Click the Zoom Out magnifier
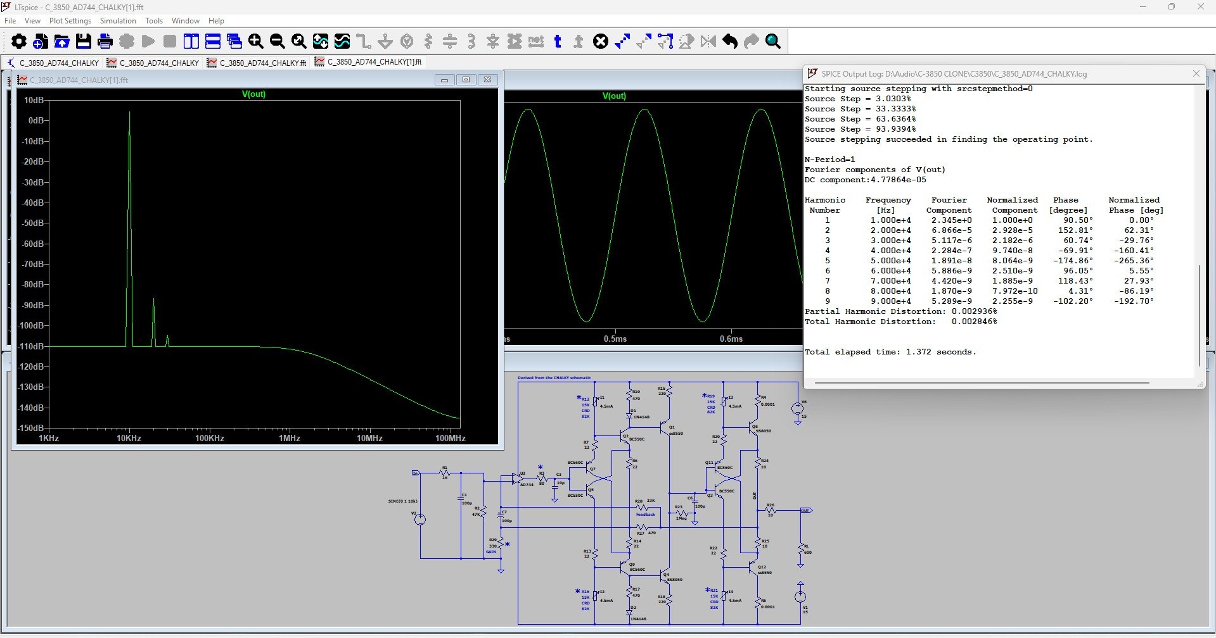This screenshot has height=638, width=1216. coord(277,42)
